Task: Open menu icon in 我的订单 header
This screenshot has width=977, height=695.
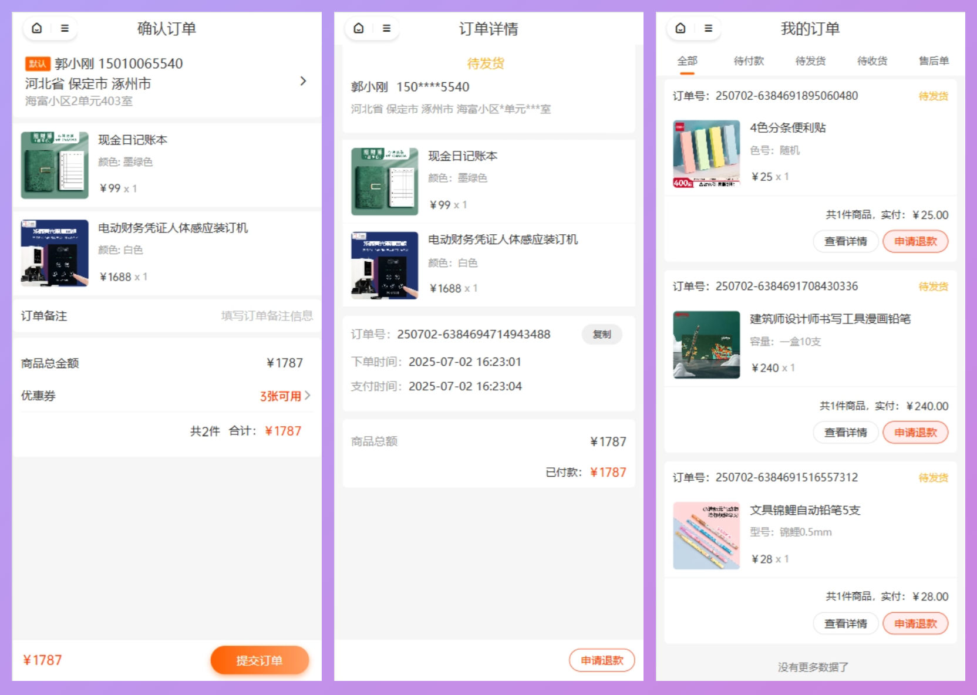Action: (708, 28)
